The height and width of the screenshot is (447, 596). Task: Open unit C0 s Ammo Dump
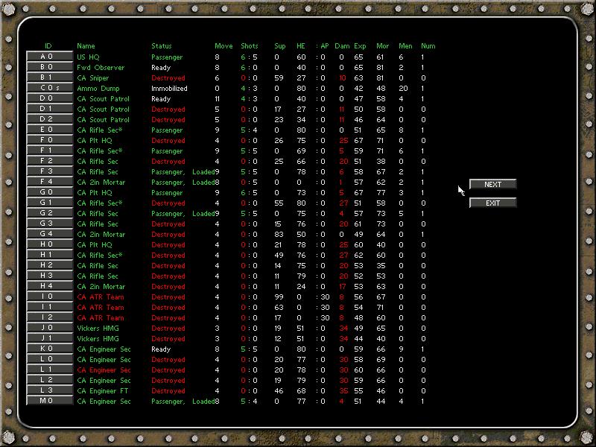[49, 88]
